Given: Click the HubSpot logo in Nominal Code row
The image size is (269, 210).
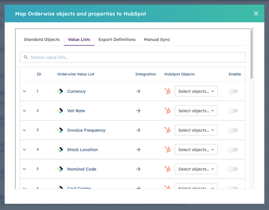Looking at the screenshot, I should tap(167, 169).
